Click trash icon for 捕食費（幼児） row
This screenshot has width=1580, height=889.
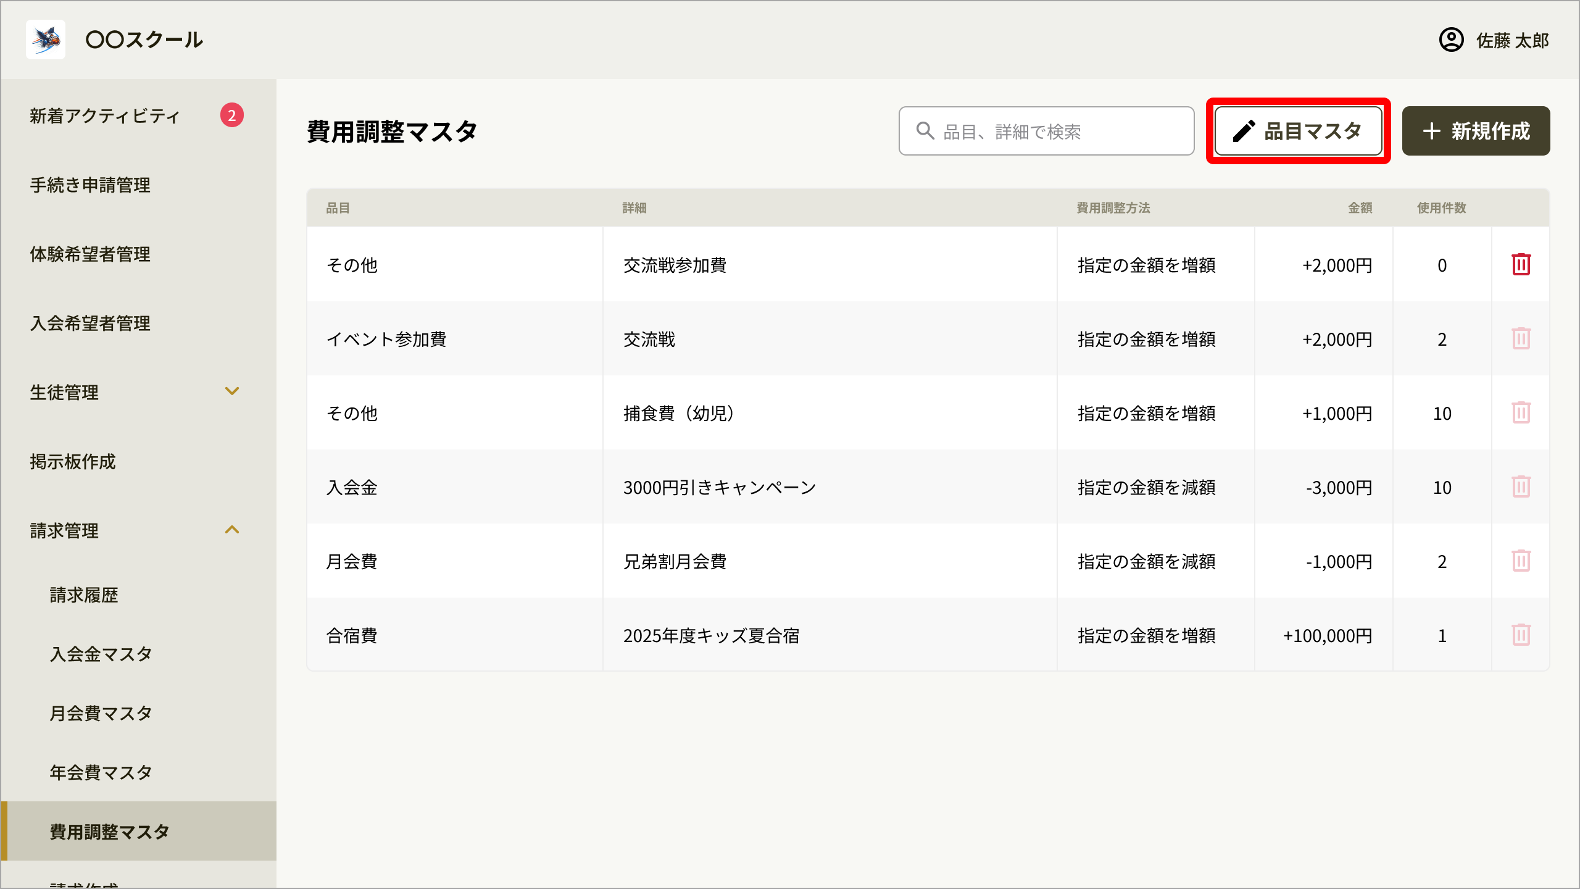click(1521, 412)
